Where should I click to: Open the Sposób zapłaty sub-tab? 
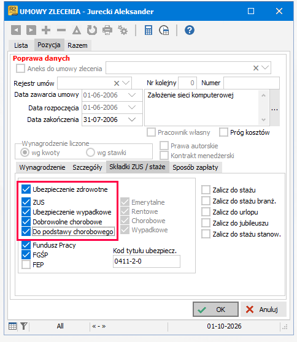click(196, 167)
